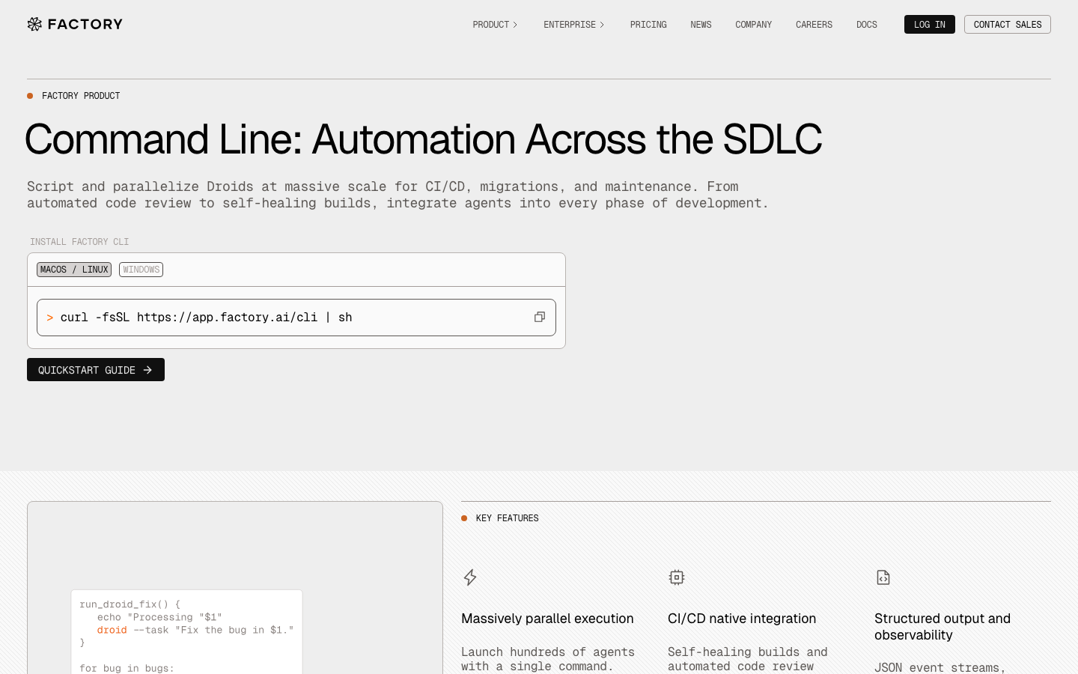Viewport: 1078px width, 674px height.
Task: Open the Docs link
Action: click(867, 25)
